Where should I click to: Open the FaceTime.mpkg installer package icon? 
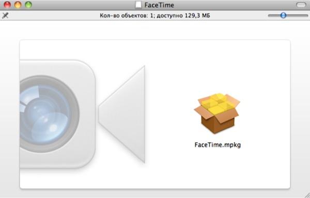(217, 113)
